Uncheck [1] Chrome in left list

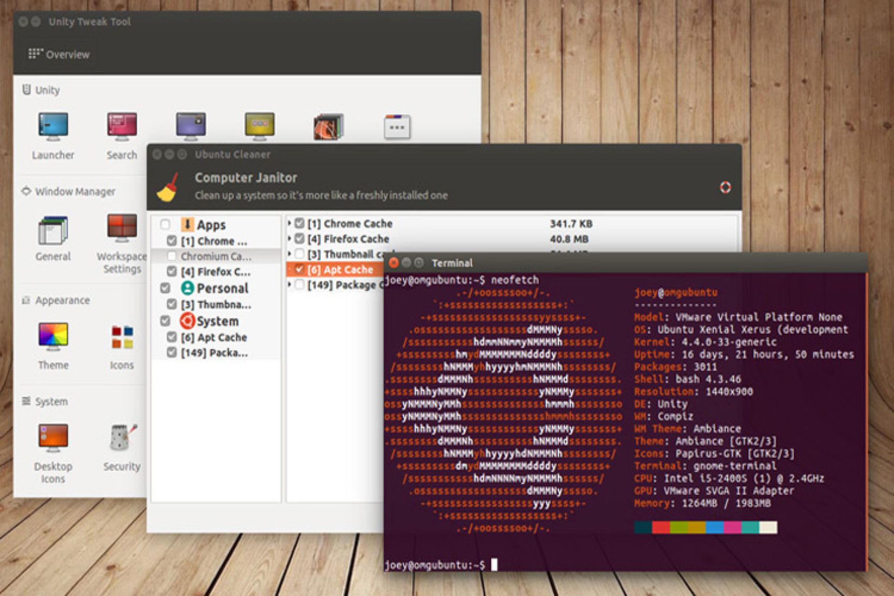click(x=172, y=241)
